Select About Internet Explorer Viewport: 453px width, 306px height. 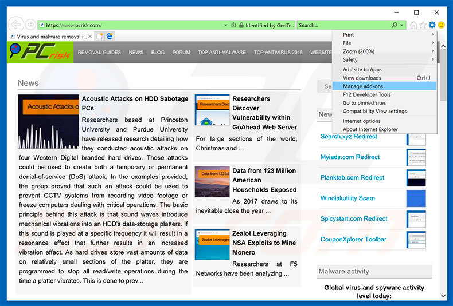[384, 129]
